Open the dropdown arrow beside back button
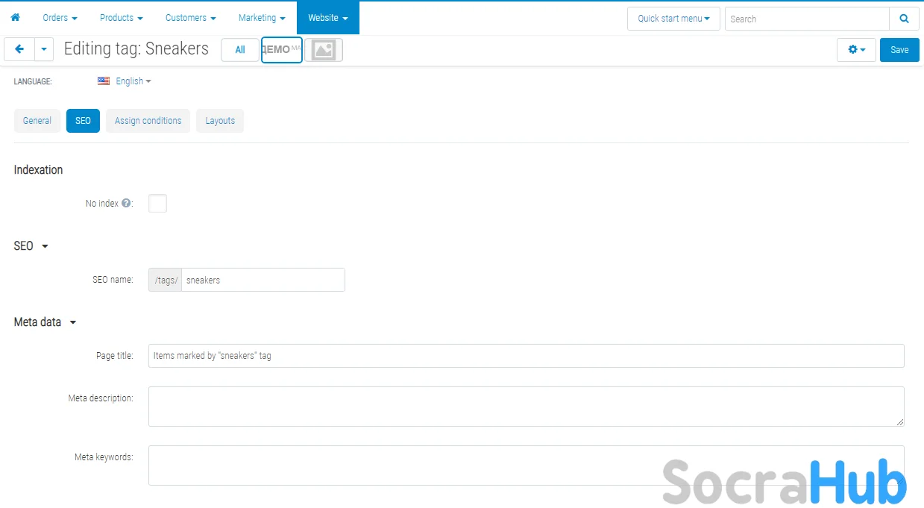This screenshot has width=924, height=508. (44, 49)
